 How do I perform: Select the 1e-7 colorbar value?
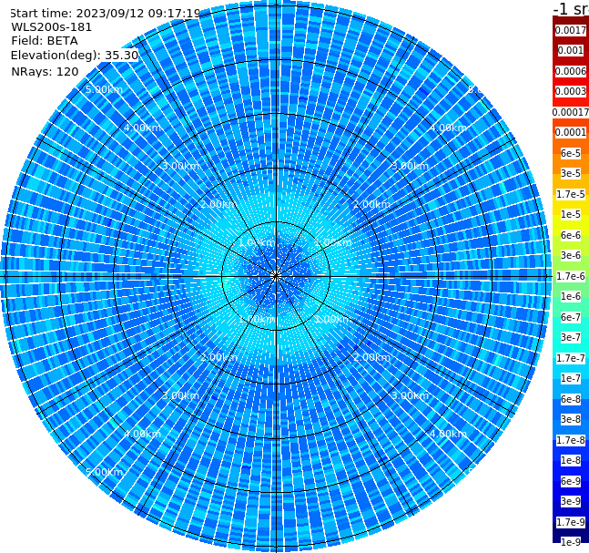(571, 378)
